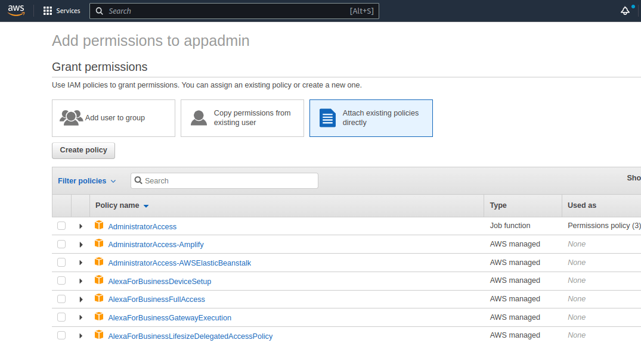The width and height of the screenshot is (641, 343).
Task: Click the policy icon for AlexaForBusinessLifesizeDelegatedAccessPolicy
Action: click(x=99, y=335)
